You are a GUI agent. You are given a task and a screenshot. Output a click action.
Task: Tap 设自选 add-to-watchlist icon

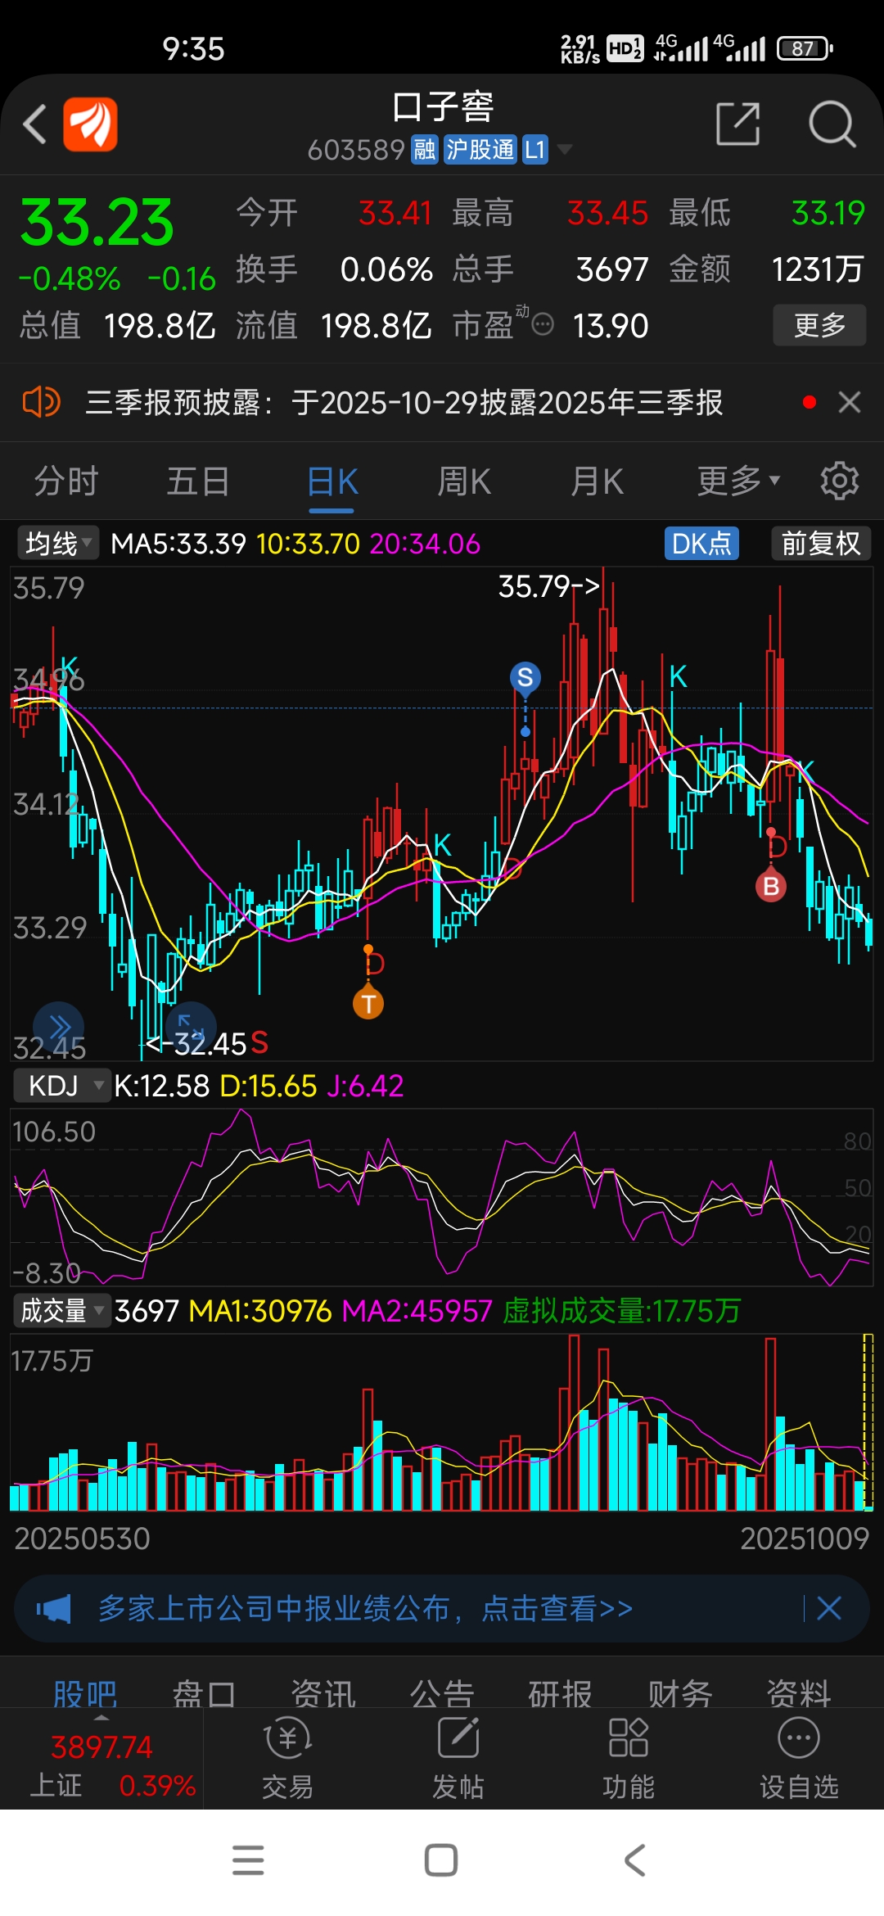click(800, 1759)
